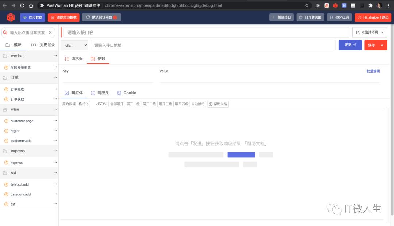Open the 保存 button dropdown arrow
This screenshot has height=226, width=394.
point(382,45)
